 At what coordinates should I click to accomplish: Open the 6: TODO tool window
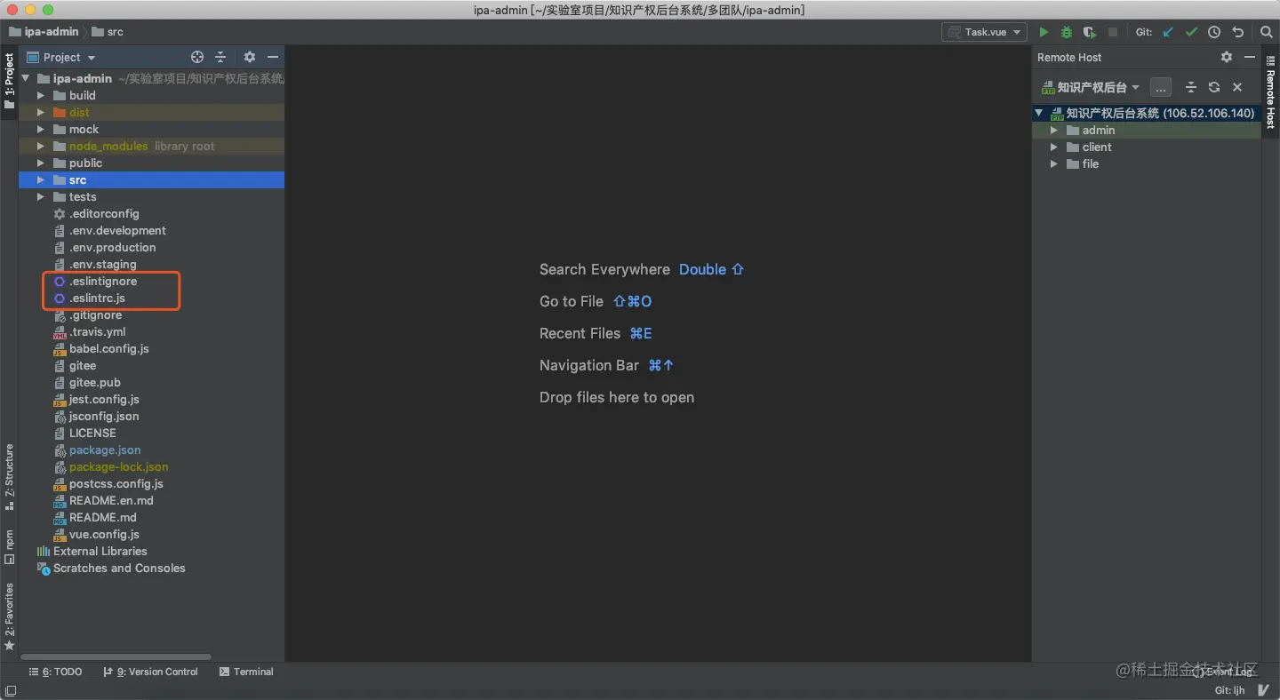tap(56, 672)
